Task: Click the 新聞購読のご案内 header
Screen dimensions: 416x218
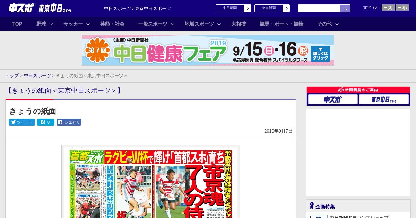Action: tap(358, 90)
